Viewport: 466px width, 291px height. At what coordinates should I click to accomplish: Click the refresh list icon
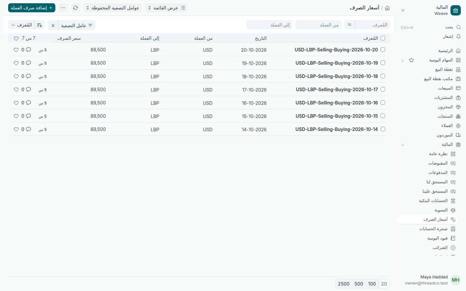[75, 8]
